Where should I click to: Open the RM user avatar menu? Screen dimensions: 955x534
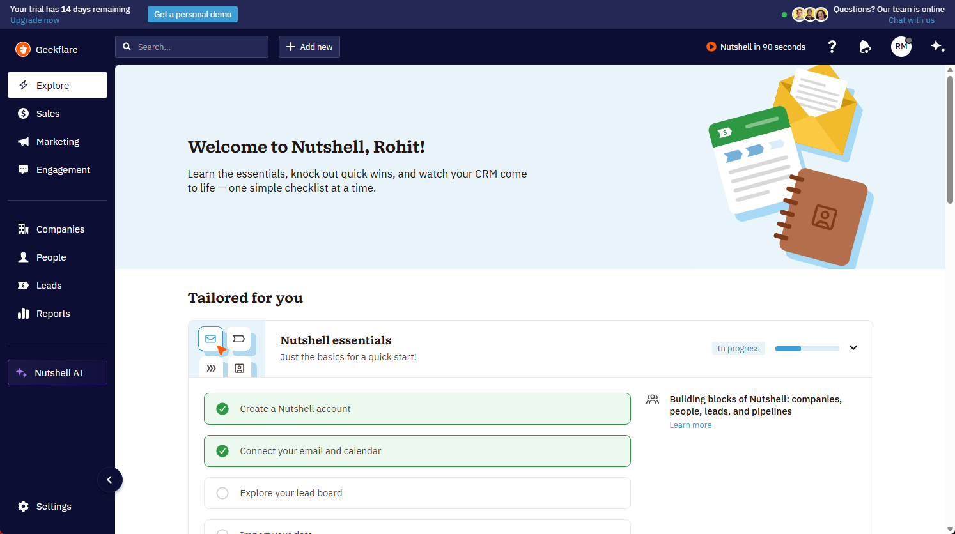tap(901, 47)
